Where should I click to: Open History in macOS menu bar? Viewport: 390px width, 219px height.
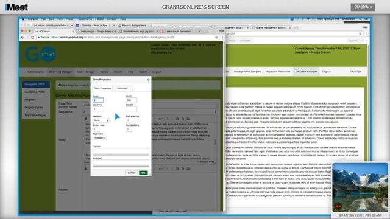(x=70, y=19)
